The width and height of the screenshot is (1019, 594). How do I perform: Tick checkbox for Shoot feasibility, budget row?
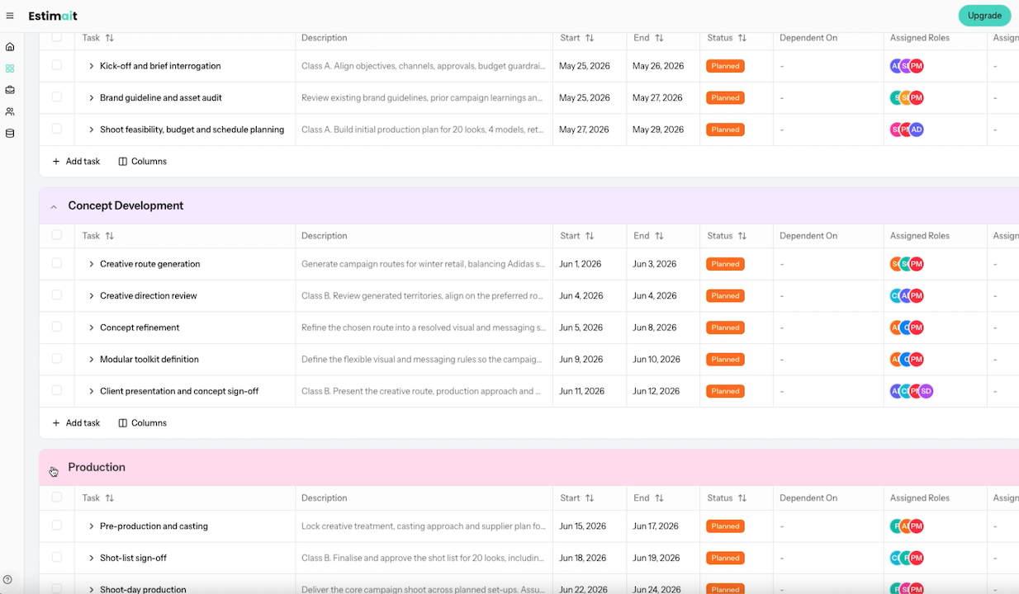57,129
